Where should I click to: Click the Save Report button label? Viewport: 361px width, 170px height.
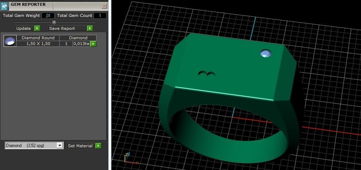68,28
